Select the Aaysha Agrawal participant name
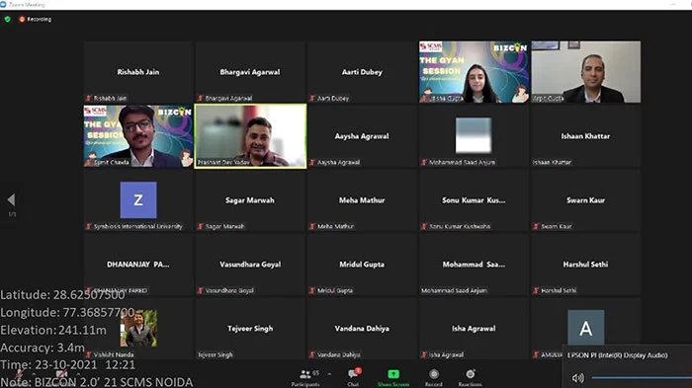This screenshot has height=388, width=692. tap(362, 136)
